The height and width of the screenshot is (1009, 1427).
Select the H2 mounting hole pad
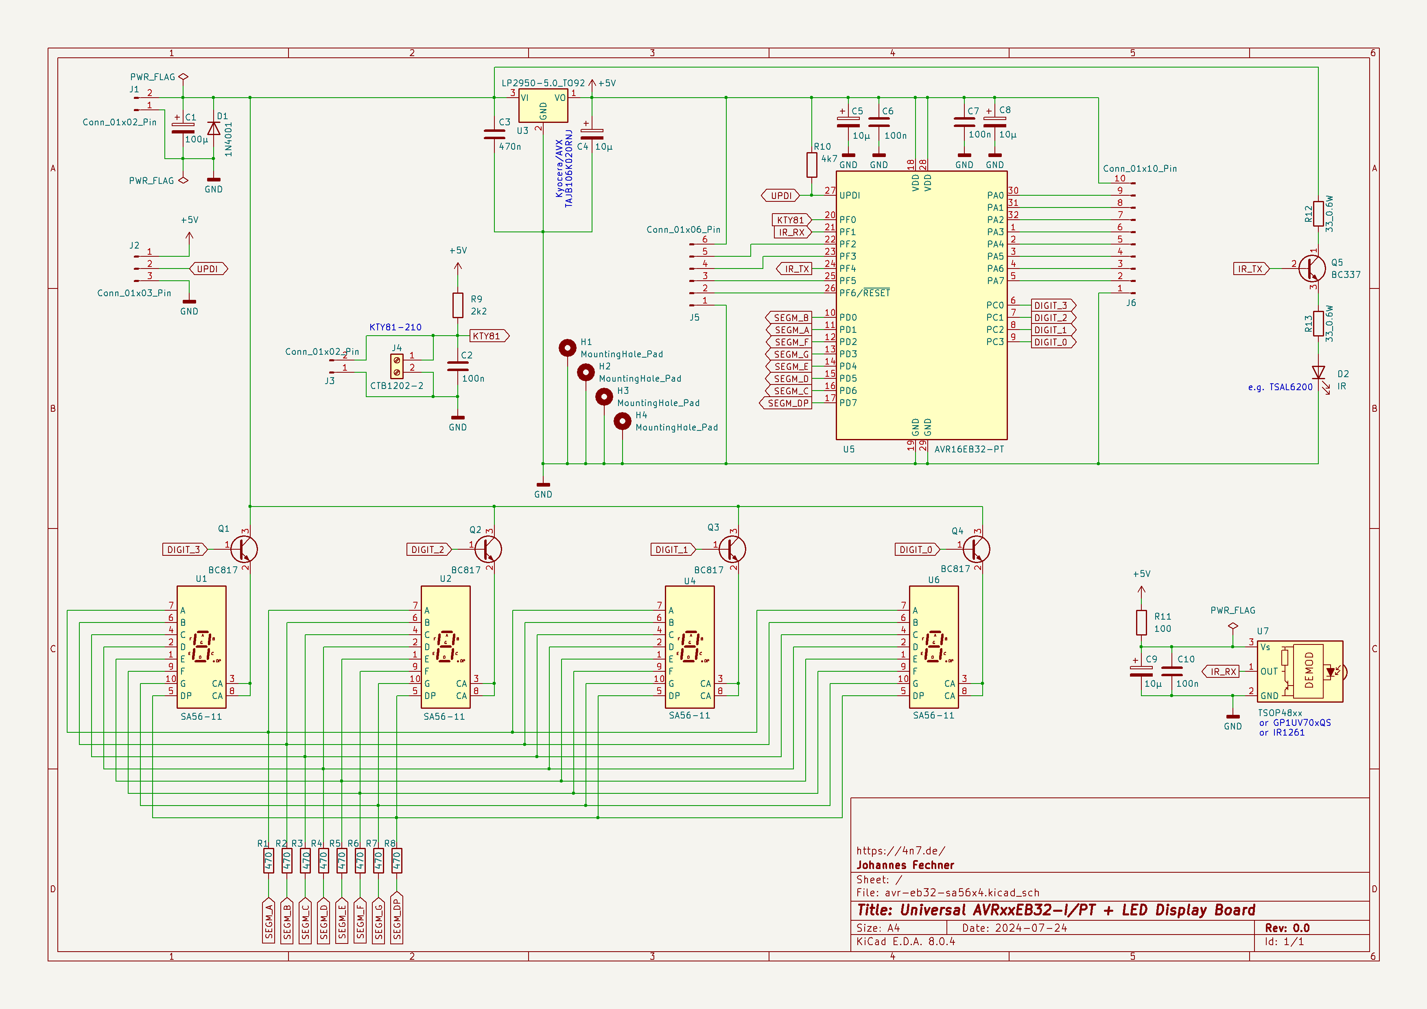586,372
